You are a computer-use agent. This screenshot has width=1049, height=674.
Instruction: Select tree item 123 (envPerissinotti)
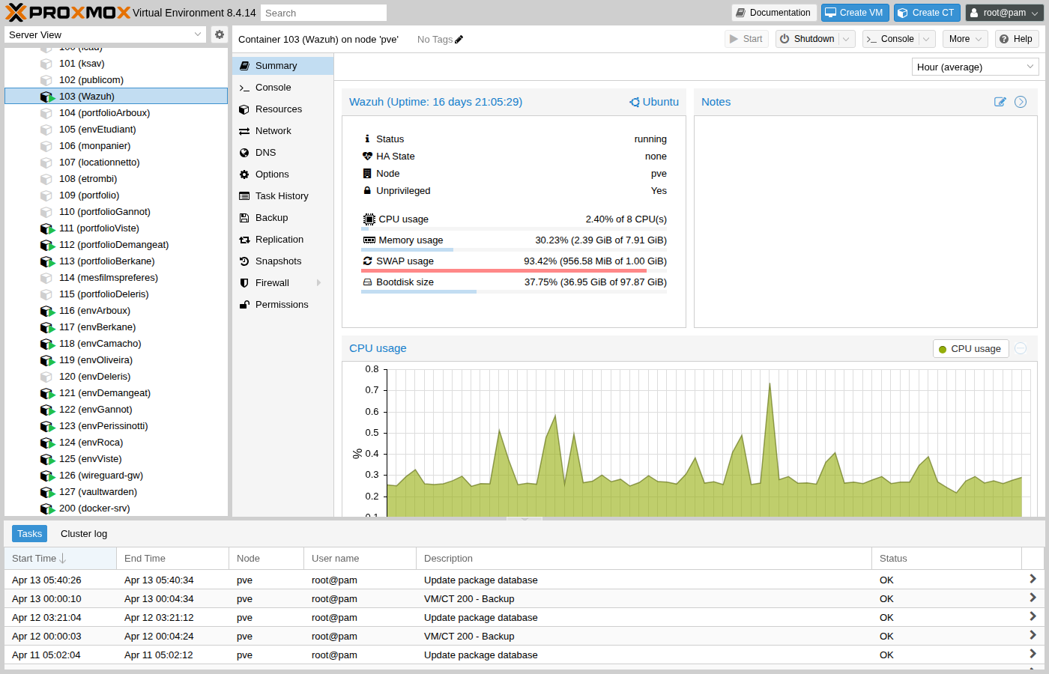pyautogui.click(x=116, y=426)
